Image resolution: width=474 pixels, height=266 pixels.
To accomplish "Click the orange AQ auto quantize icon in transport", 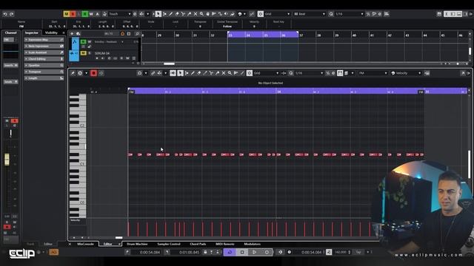I will pyautogui.click(x=54, y=252).
